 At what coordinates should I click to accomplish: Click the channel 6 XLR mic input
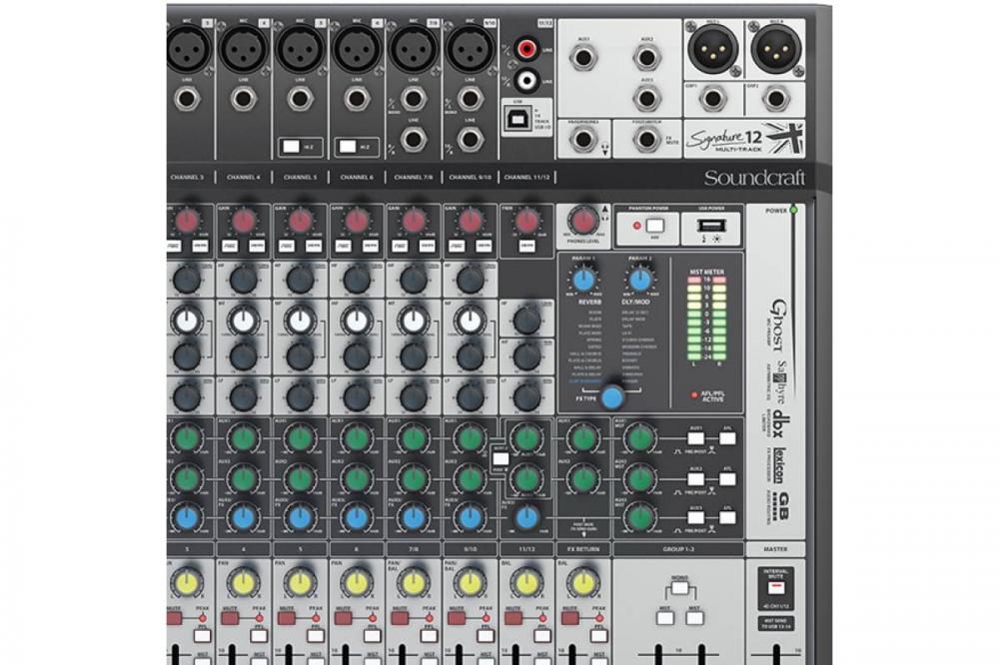click(x=358, y=46)
